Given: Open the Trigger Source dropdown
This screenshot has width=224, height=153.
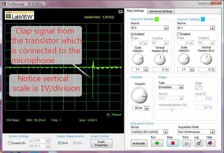Looking at the screenshot, I should (181, 98).
